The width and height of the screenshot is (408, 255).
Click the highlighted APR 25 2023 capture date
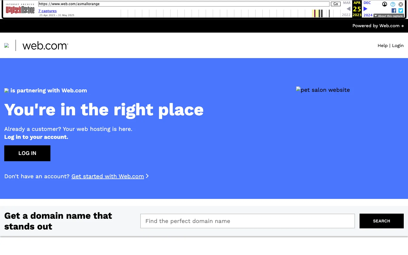[x=357, y=9]
